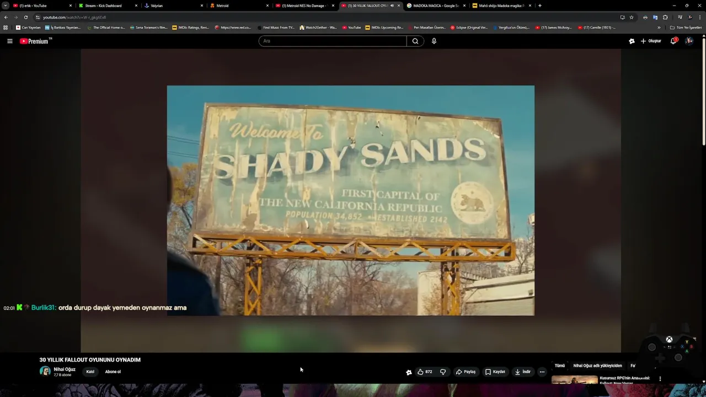706x397 pixels.
Task: Reload the current page
Action: (x=26, y=17)
